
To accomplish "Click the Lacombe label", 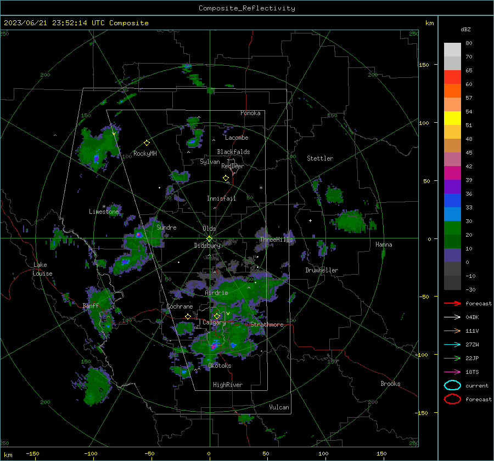I will (237, 138).
